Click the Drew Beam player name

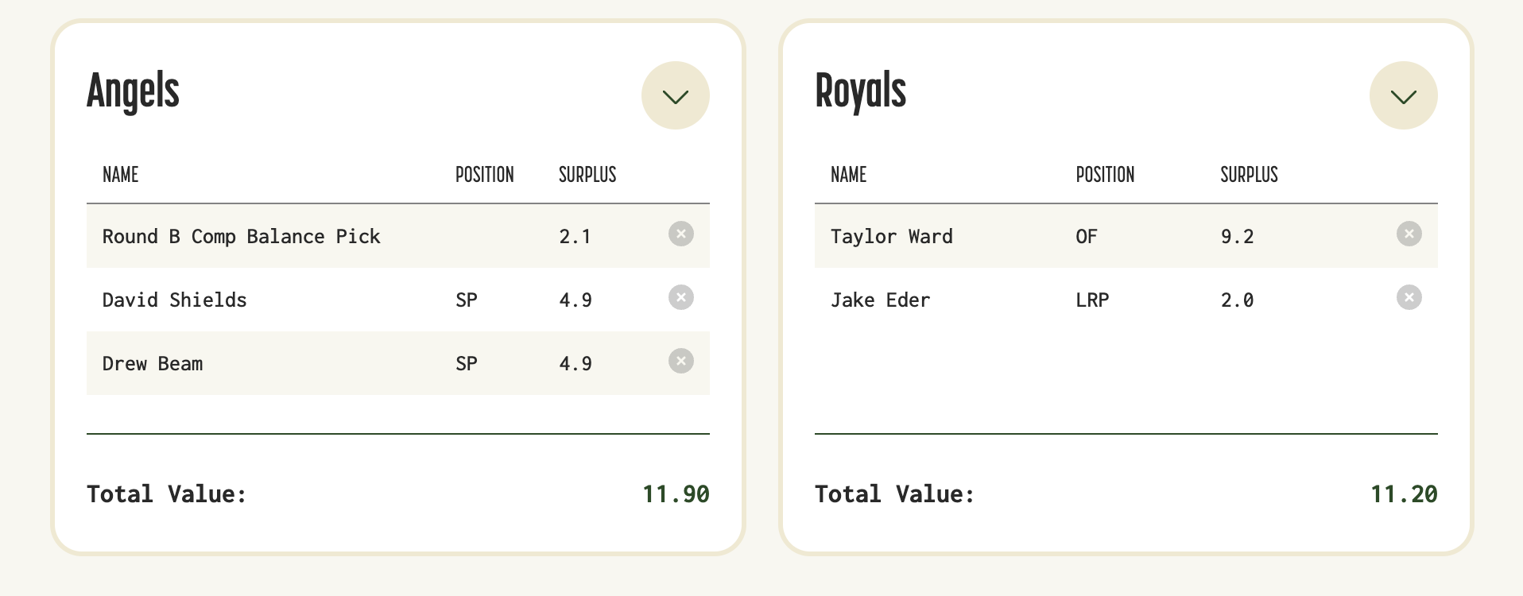[153, 363]
